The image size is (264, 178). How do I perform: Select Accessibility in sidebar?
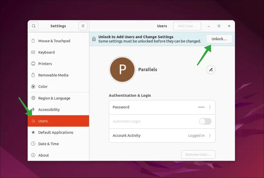(x=58, y=110)
